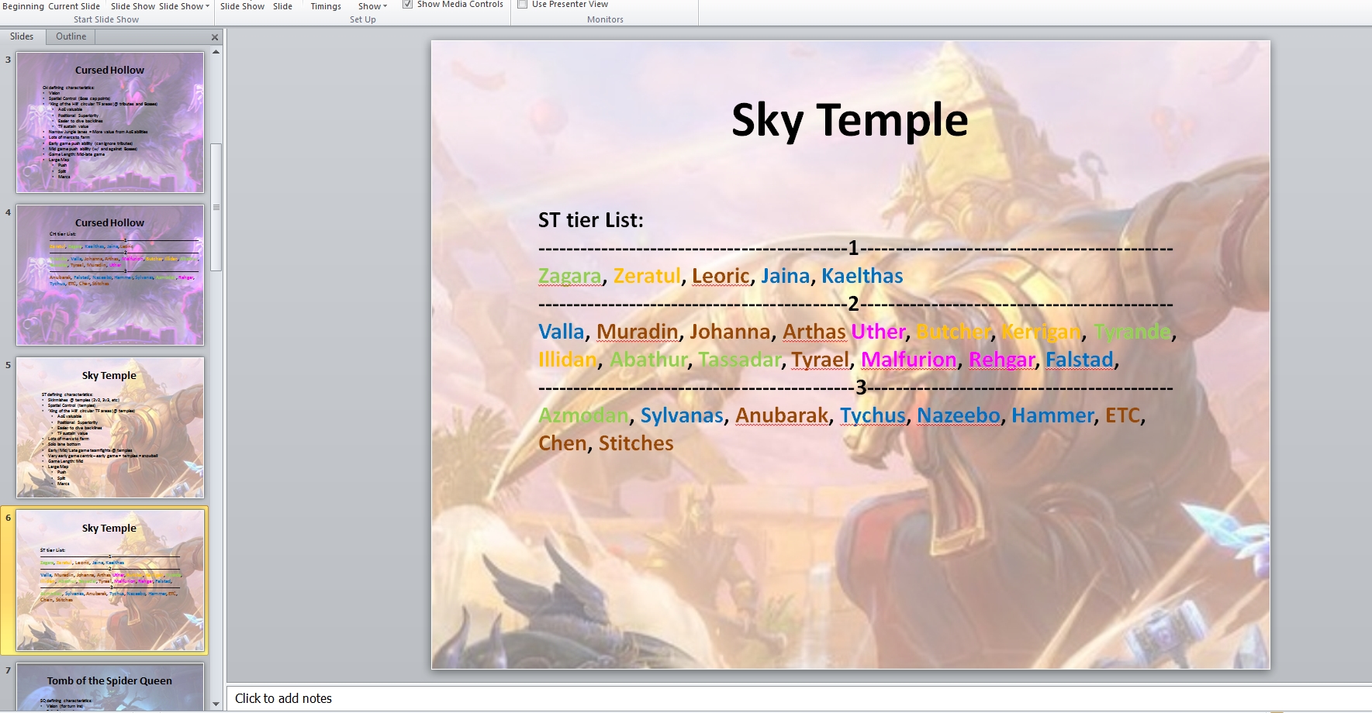Click the 'ST tier List:' heading text
This screenshot has width=1372, height=713.
pyautogui.click(x=591, y=220)
